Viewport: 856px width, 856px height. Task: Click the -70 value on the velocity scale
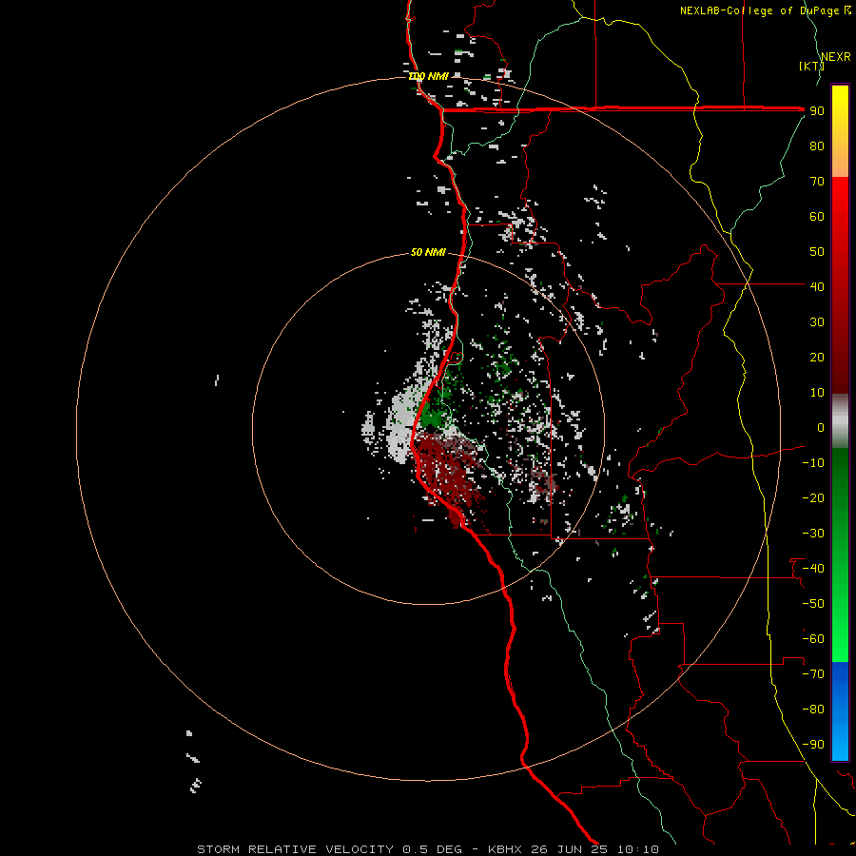point(813,674)
